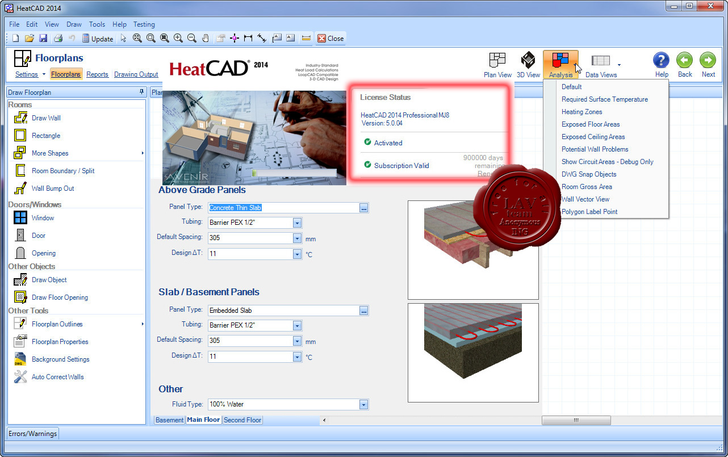Screen dimensions: 728x457
Task: Open Background Settings
Action: point(60,359)
